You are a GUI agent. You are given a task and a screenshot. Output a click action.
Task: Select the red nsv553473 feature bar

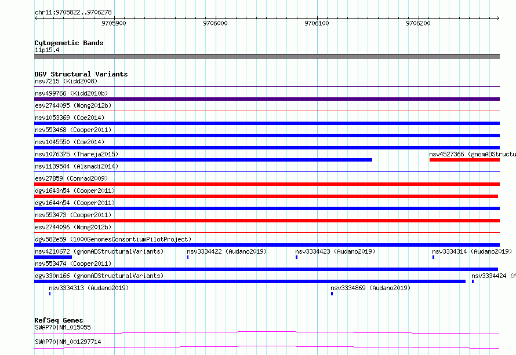267,221
